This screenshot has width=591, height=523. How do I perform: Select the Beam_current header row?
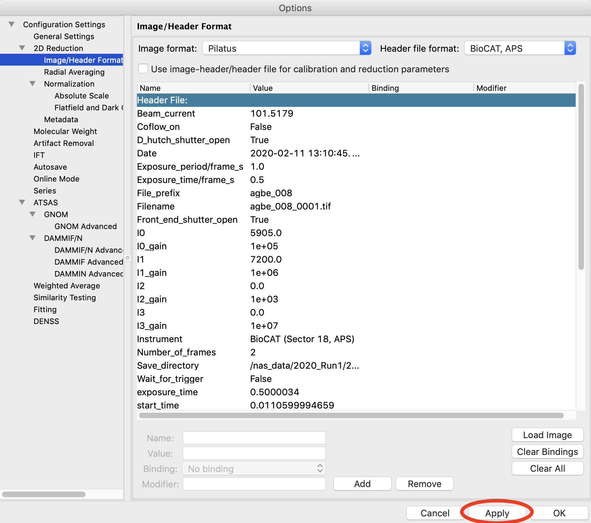356,113
